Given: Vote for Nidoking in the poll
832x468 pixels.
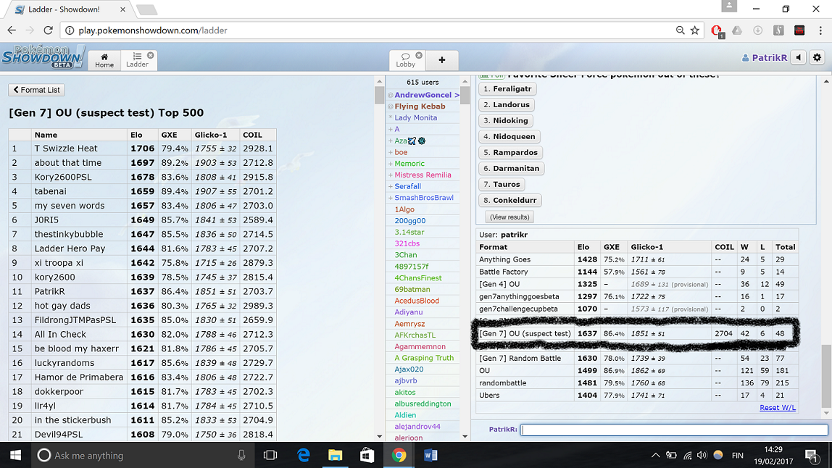Looking at the screenshot, I should [506, 120].
